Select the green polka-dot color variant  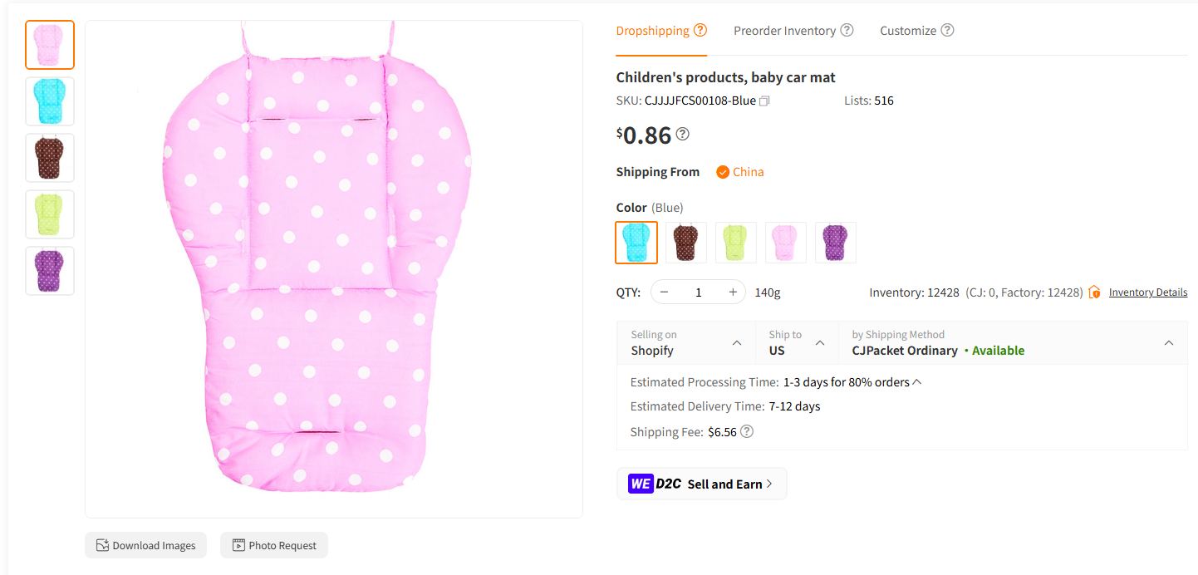tap(736, 242)
